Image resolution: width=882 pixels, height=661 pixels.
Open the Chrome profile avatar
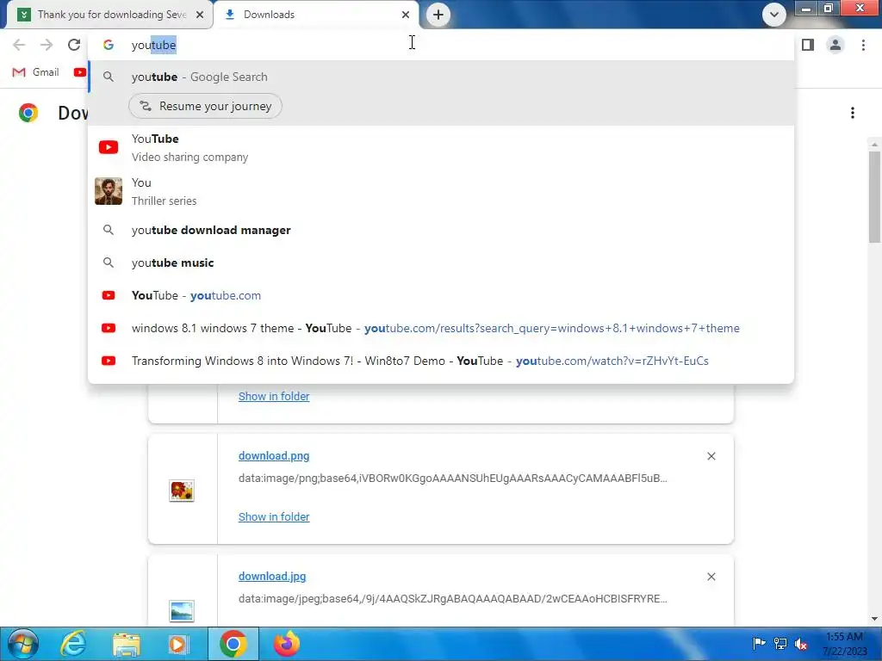835,45
